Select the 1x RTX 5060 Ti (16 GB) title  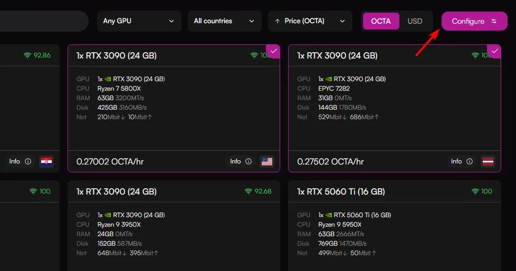[341, 191]
